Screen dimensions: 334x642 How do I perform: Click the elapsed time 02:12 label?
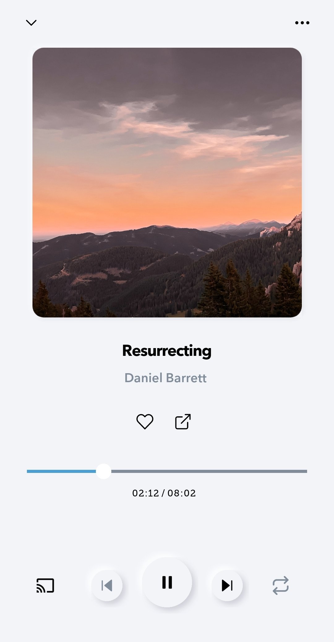pyautogui.click(x=145, y=493)
